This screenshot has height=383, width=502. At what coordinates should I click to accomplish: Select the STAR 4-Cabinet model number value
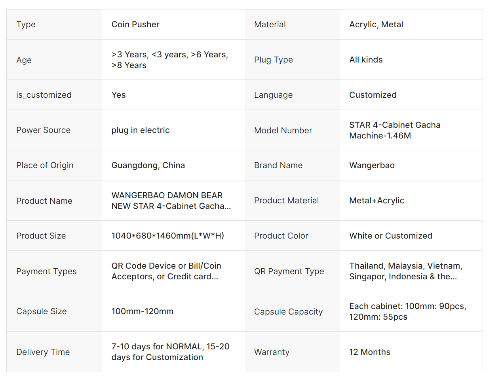(394, 130)
